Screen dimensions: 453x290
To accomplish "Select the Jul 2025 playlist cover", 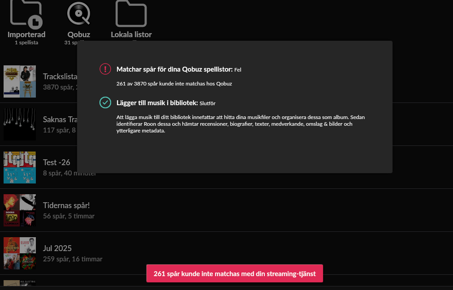I will click(x=20, y=253).
